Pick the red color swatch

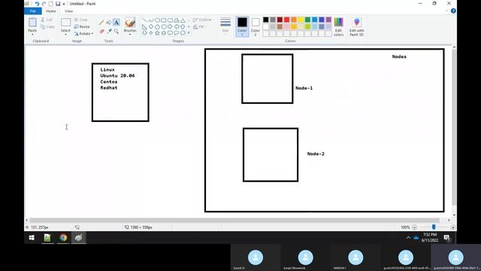tap(286, 20)
